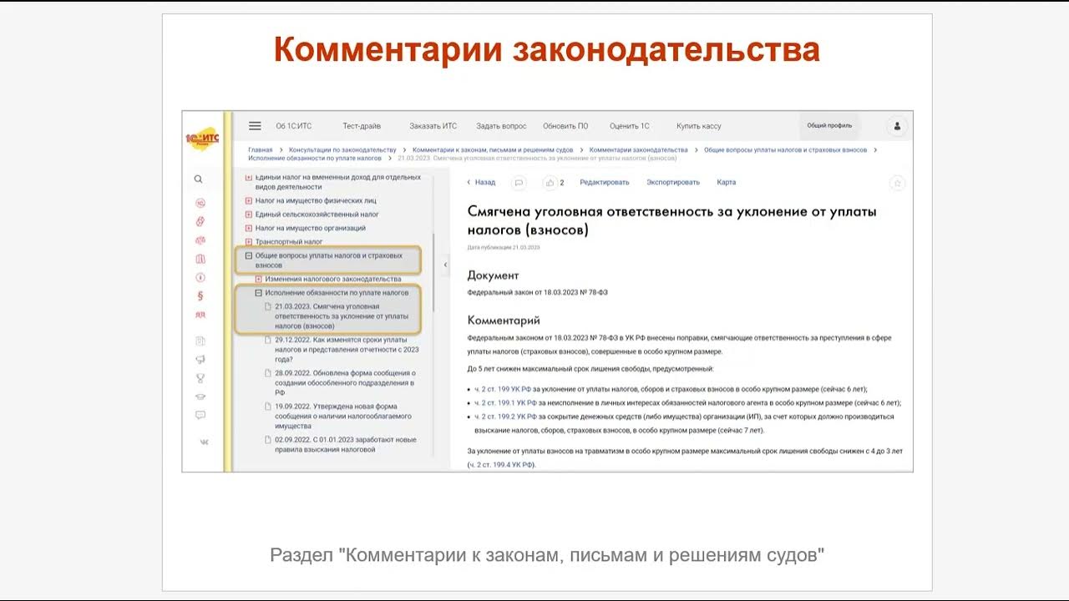
Task: Click the Редактировать link
Action: coord(605,182)
